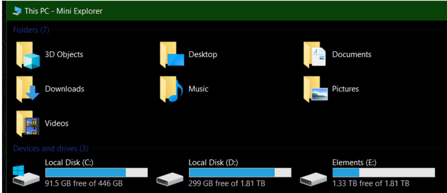Image resolution: width=447 pixels, height=193 pixels.
Task: Click the "1.33 TB free of 1.81 TB" text
Action: pos(371,184)
